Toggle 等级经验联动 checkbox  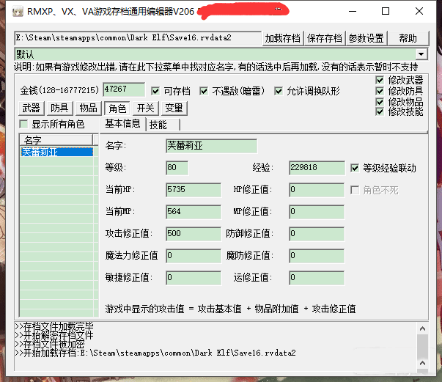[x=356, y=168]
